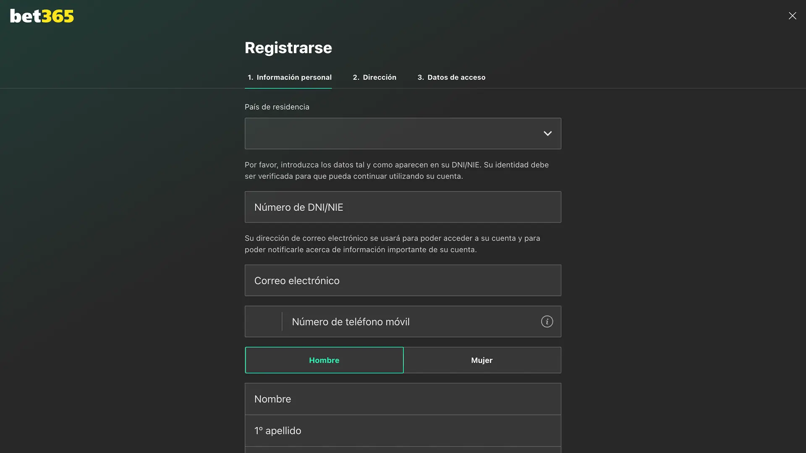Click the bet365 logo

coord(41,16)
